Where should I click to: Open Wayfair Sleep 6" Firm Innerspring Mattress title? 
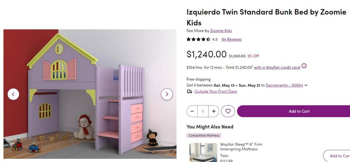(241, 146)
